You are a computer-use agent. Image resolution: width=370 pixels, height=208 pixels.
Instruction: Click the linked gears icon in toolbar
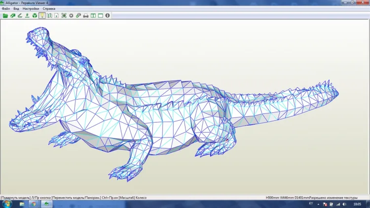click(x=78, y=16)
